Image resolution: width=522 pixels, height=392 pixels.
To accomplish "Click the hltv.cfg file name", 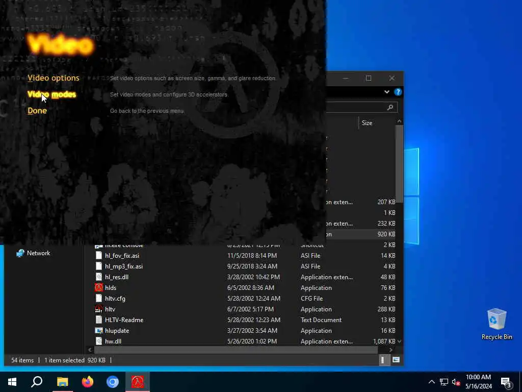I will pos(115,298).
